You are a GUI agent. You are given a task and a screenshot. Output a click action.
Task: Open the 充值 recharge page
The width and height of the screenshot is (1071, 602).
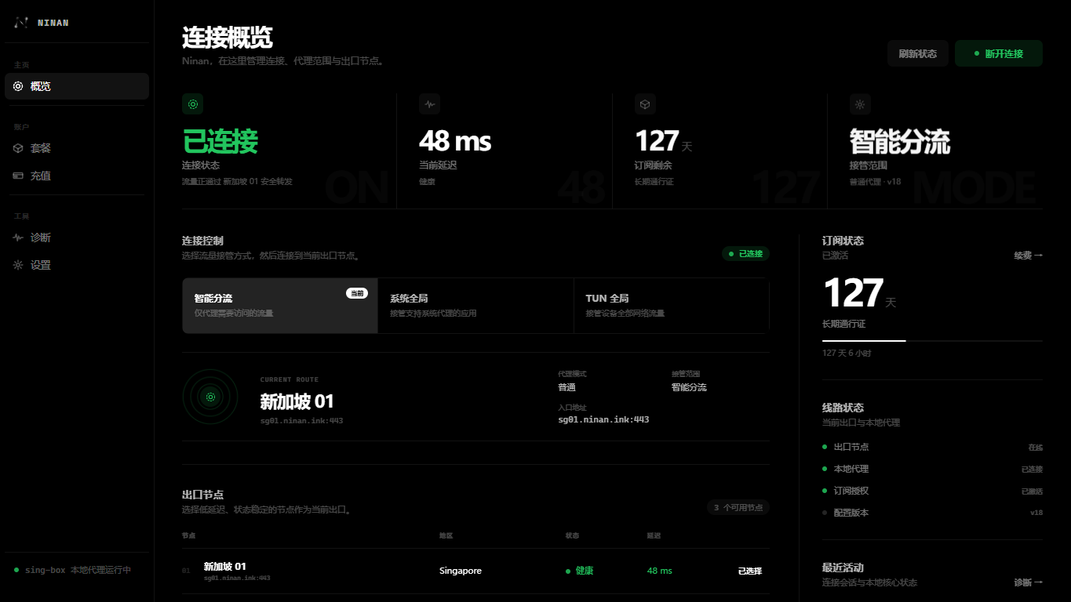point(77,176)
